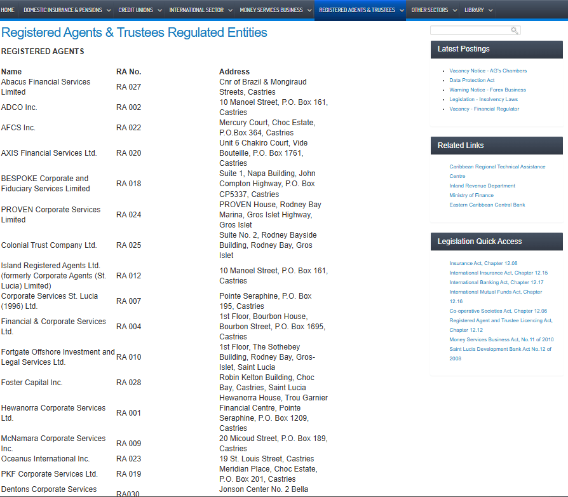This screenshot has width=568, height=497.
Task: Open Warning Notice - Forex Business link
Action: [x=487, y=90]
